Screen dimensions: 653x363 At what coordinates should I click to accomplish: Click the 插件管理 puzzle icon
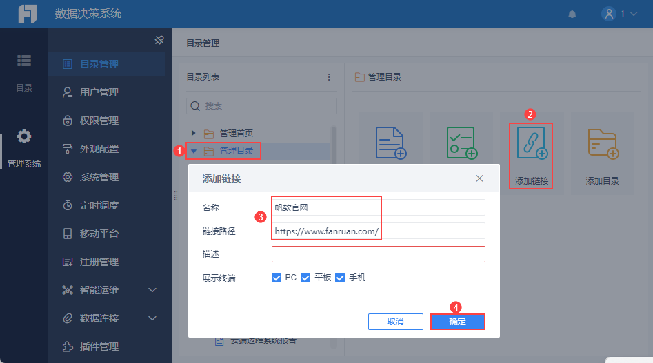pyautogui.click(x=68, y=346)
